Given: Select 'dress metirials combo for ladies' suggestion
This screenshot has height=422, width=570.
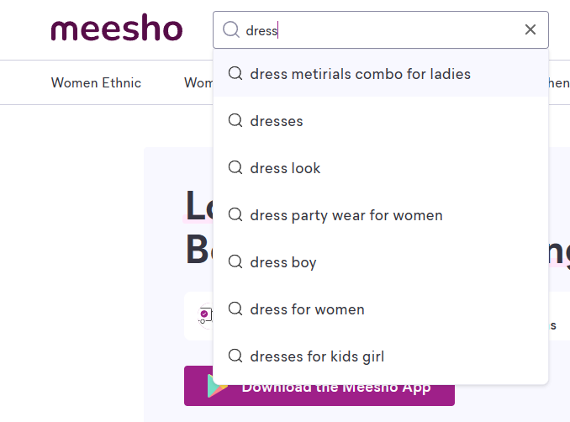Looking at the screenshot, I should coord(360,74).
